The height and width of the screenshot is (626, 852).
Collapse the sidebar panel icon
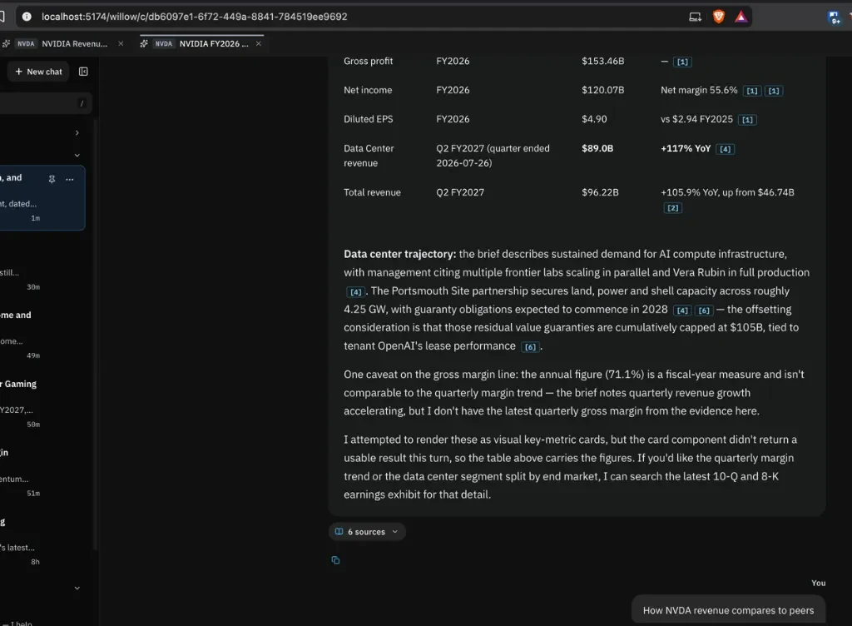(x=83, y=72)
